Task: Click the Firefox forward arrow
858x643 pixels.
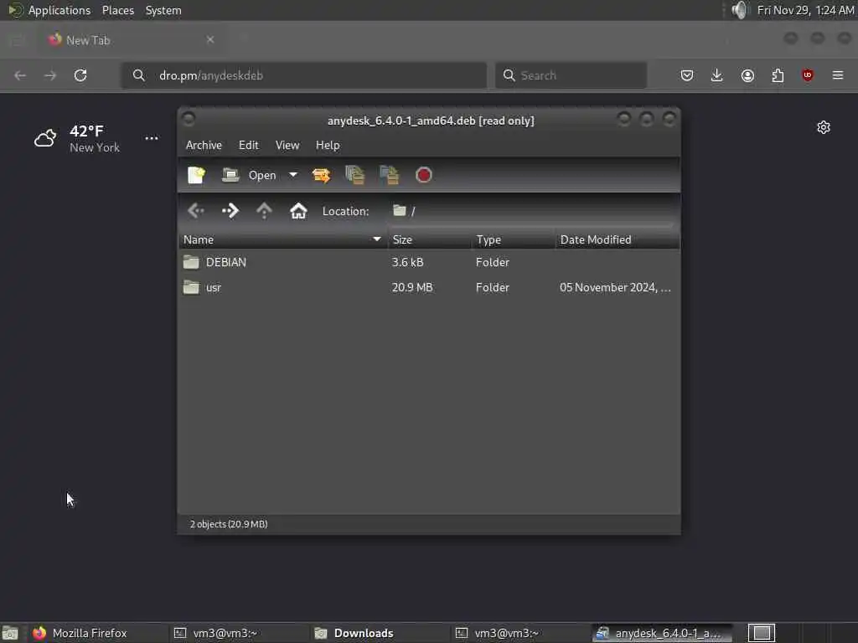Action: pos(50,75)
